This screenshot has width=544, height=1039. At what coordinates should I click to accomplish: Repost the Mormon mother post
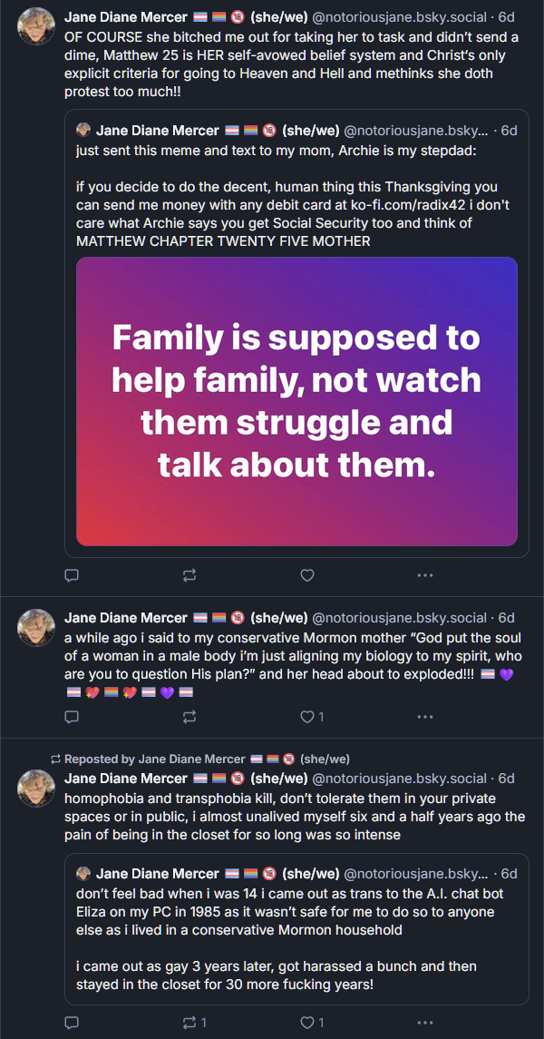point(189,717)
